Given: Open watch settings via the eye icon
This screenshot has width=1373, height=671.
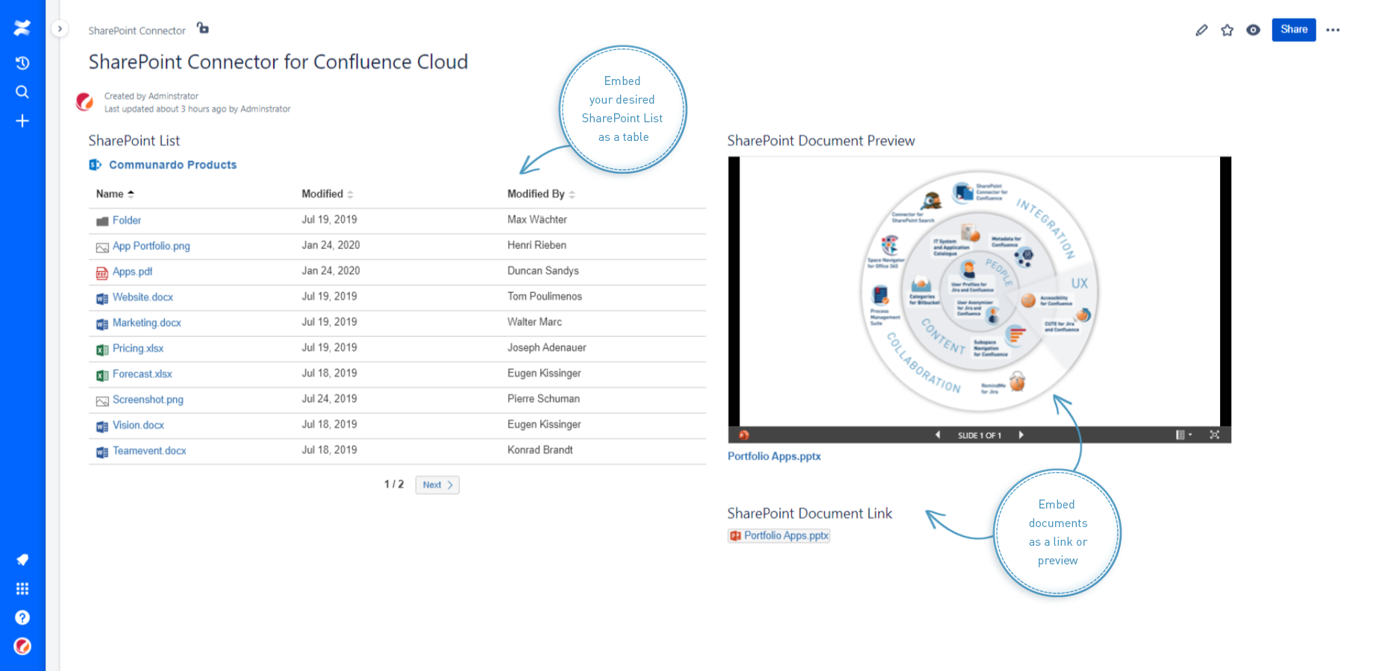Looking at the screenshot, I should click(1254, 30).
